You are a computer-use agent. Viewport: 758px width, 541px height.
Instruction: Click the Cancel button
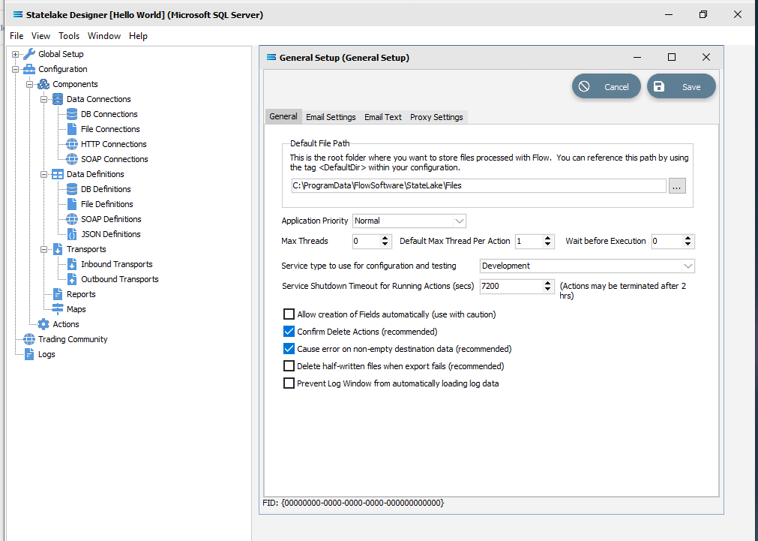coord(607,86)
